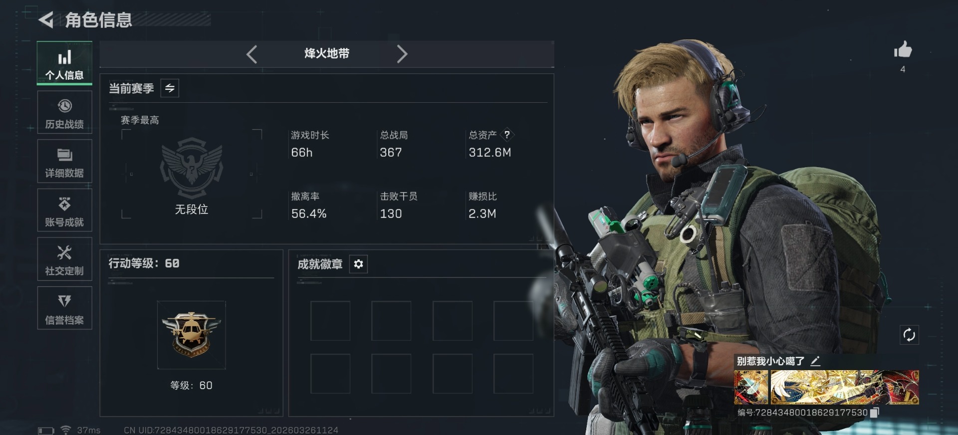Click the colorful namecard banner
This screenshot has width=958, height=435.
coord(826,387)
